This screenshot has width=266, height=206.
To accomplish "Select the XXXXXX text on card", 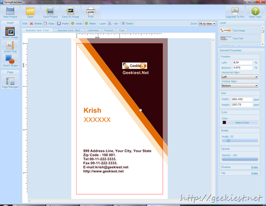I will tap(97, 119).
